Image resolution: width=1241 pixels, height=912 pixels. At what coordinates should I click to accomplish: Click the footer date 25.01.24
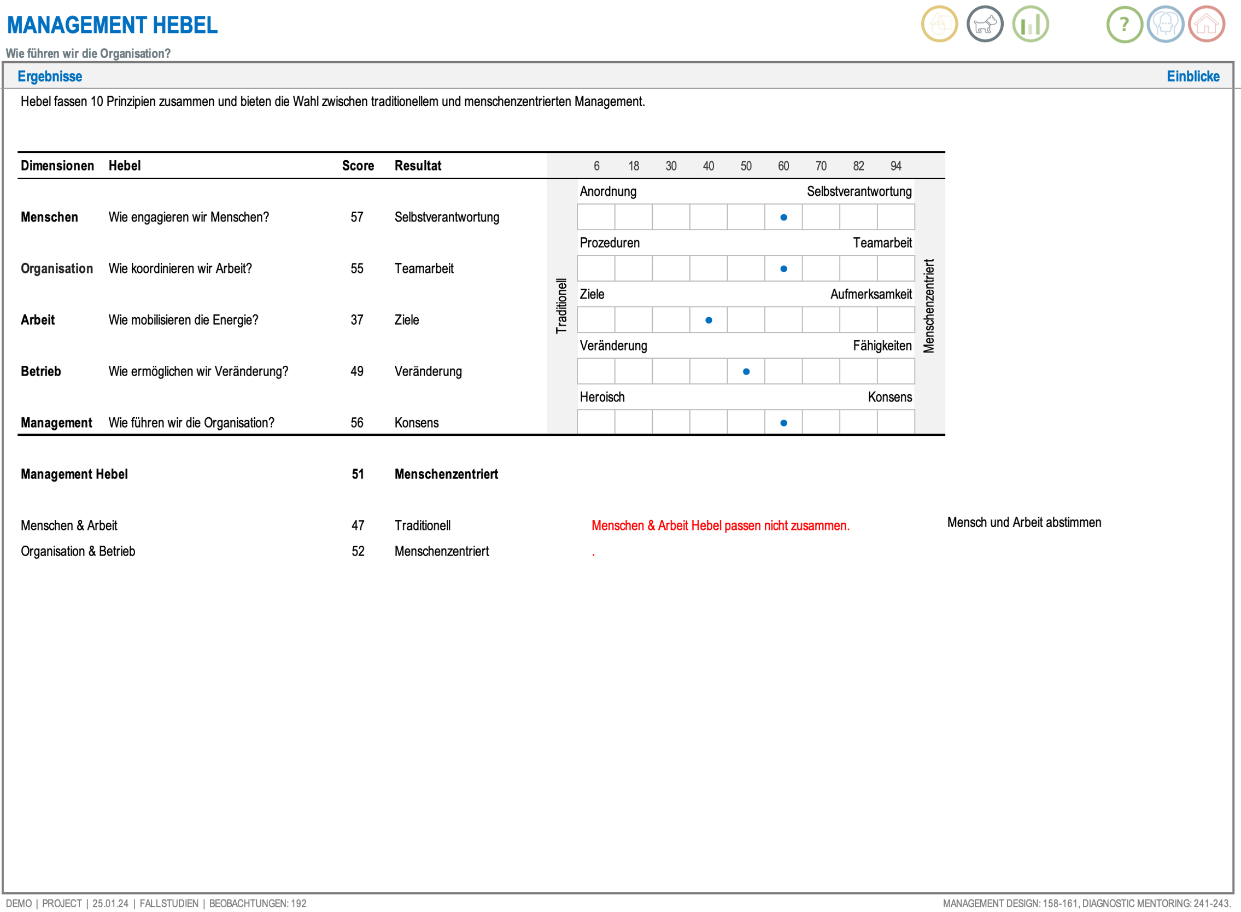coord(110,904)
